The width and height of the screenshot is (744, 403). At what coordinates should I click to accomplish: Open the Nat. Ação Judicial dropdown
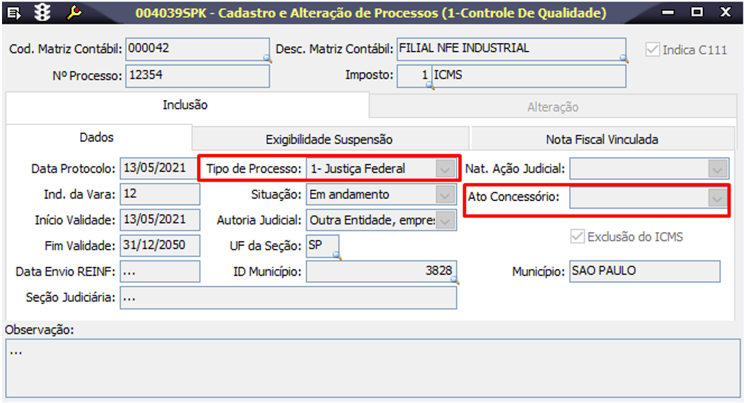tap(718, 168)
